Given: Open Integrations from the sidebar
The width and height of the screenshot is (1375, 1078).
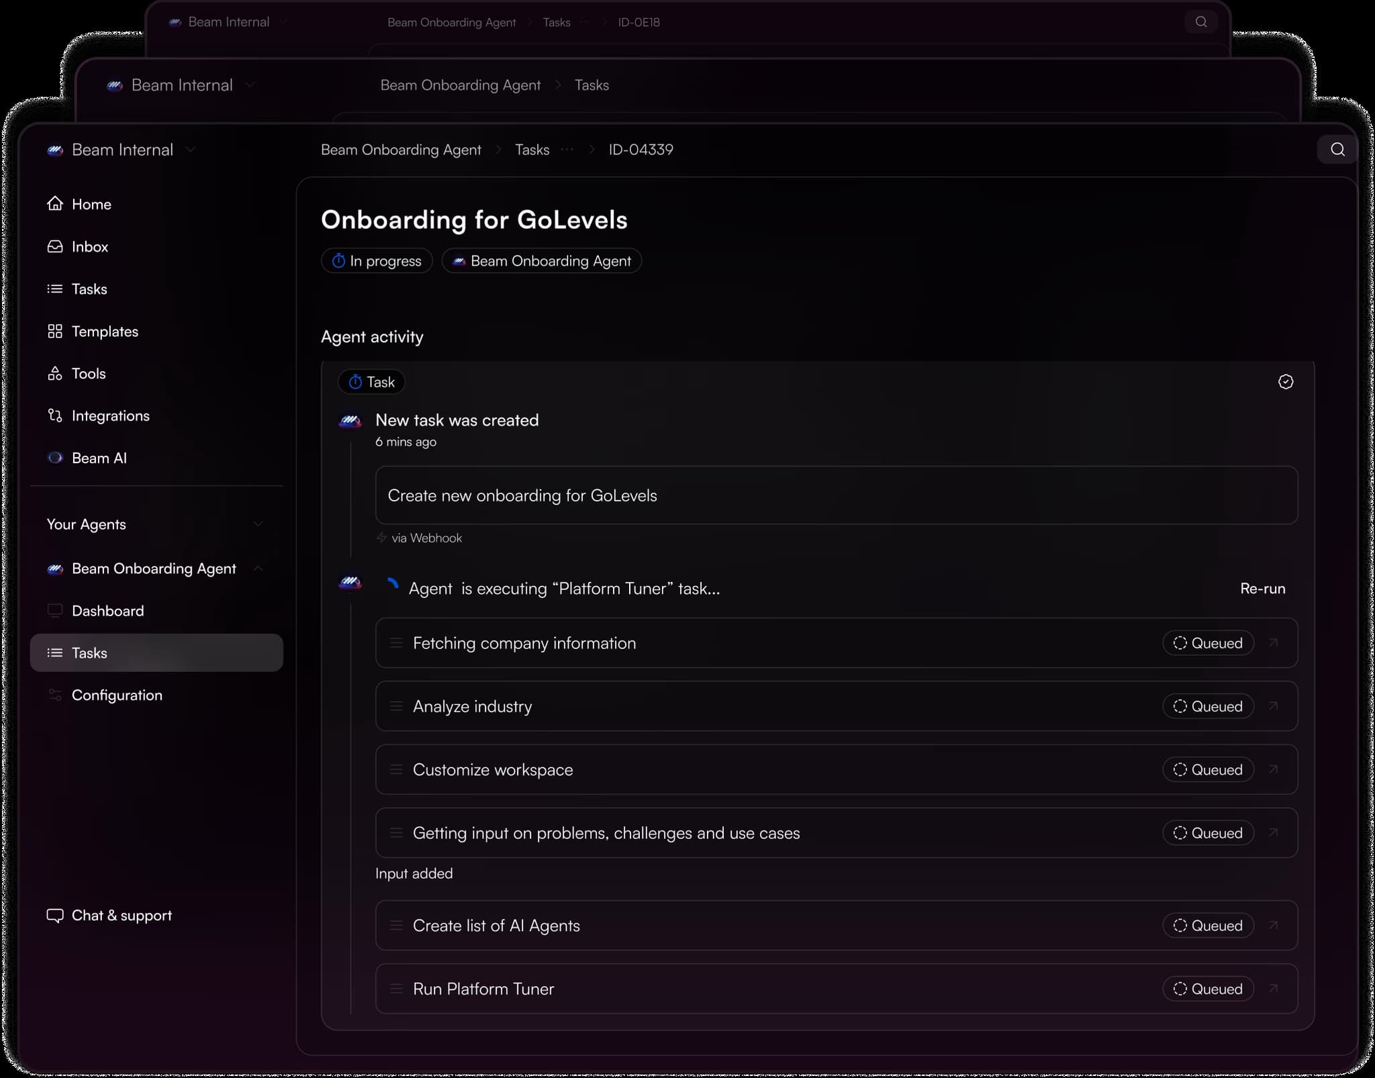Looking at the screenshot, I should 110,415.
